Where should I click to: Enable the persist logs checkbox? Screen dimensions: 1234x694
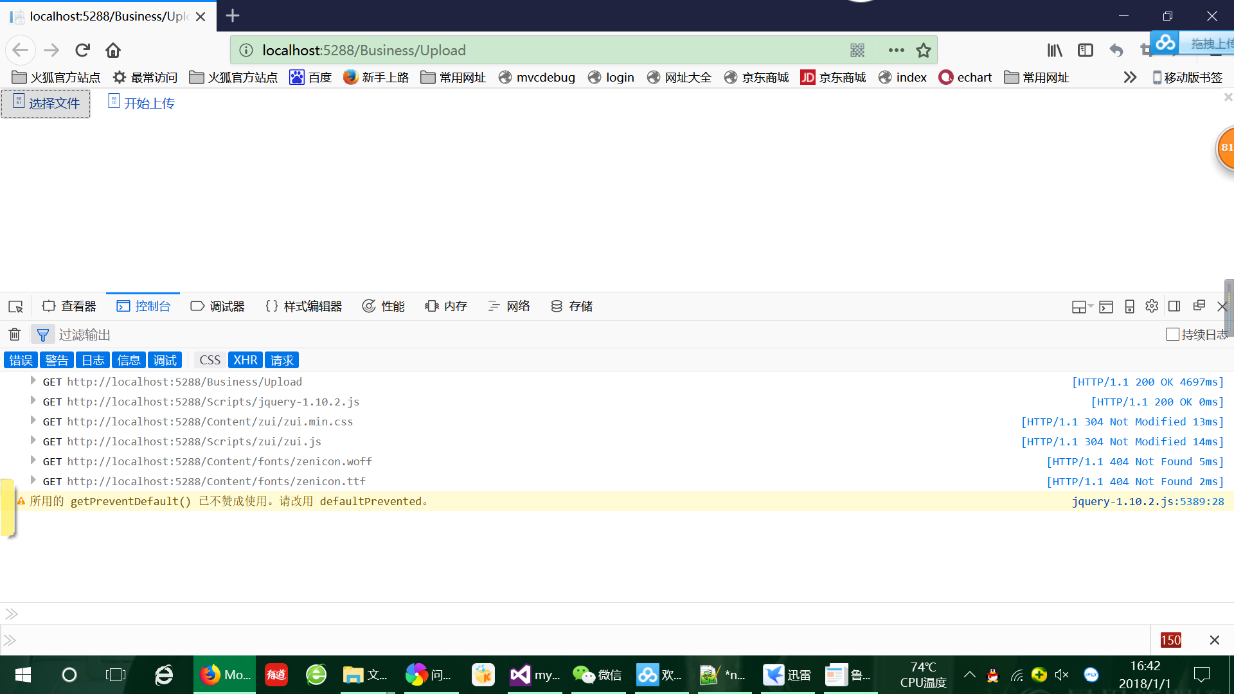(x=1172, y=334)
